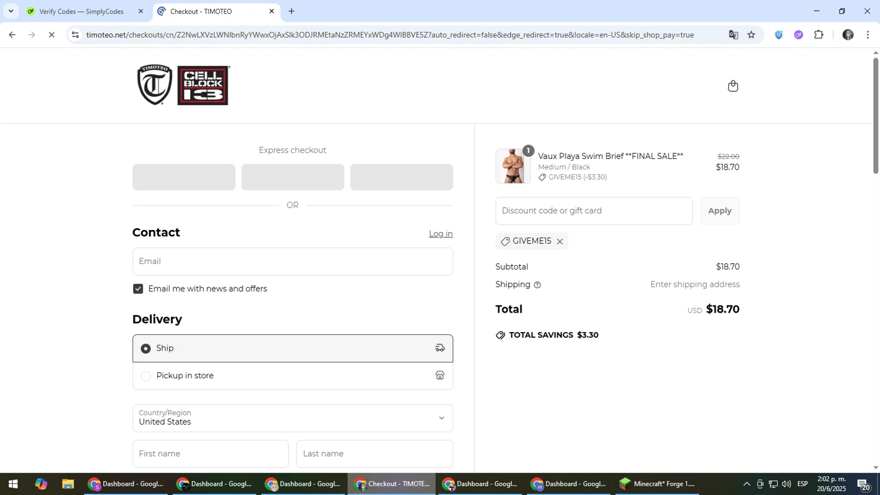Click the Log in link
880x495 pixels.
coord(441,234)
